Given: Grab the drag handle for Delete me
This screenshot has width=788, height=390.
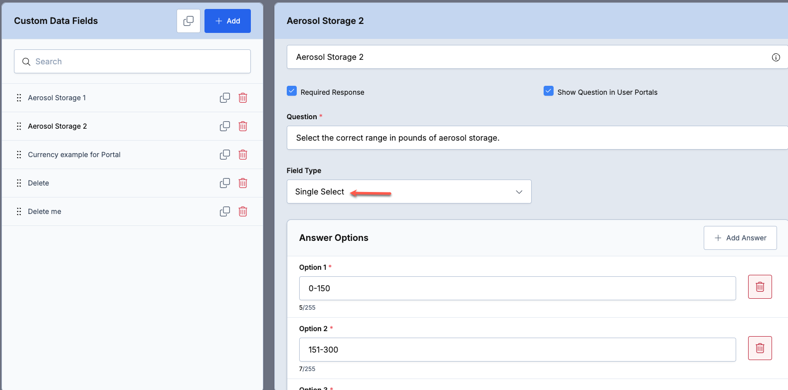Looking at the screenshot, I should tap(19, 211).
